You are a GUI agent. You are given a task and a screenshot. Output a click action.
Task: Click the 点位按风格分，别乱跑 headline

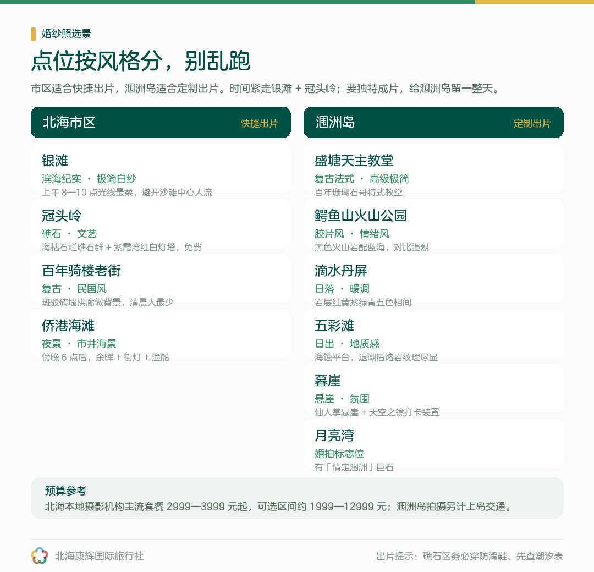pyautogui.click(x=141, y=61)
